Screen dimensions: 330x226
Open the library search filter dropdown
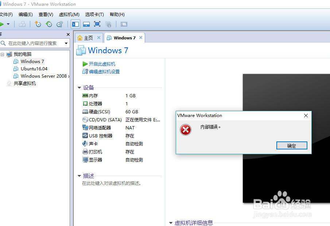pos(66,43)
